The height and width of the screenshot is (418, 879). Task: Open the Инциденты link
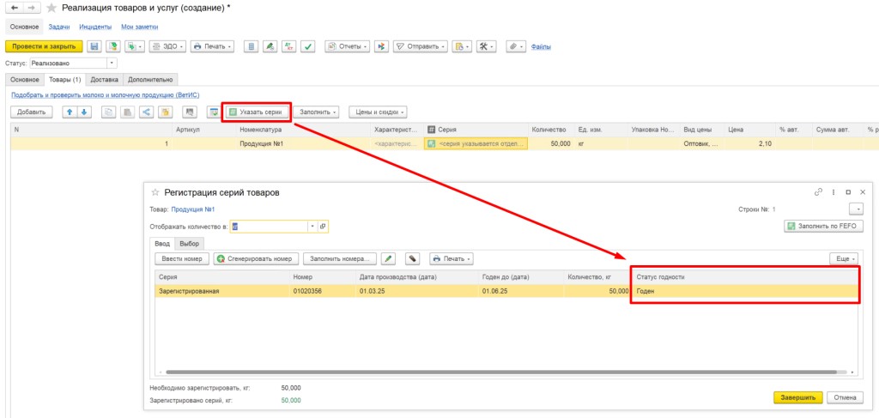[95, 27]
